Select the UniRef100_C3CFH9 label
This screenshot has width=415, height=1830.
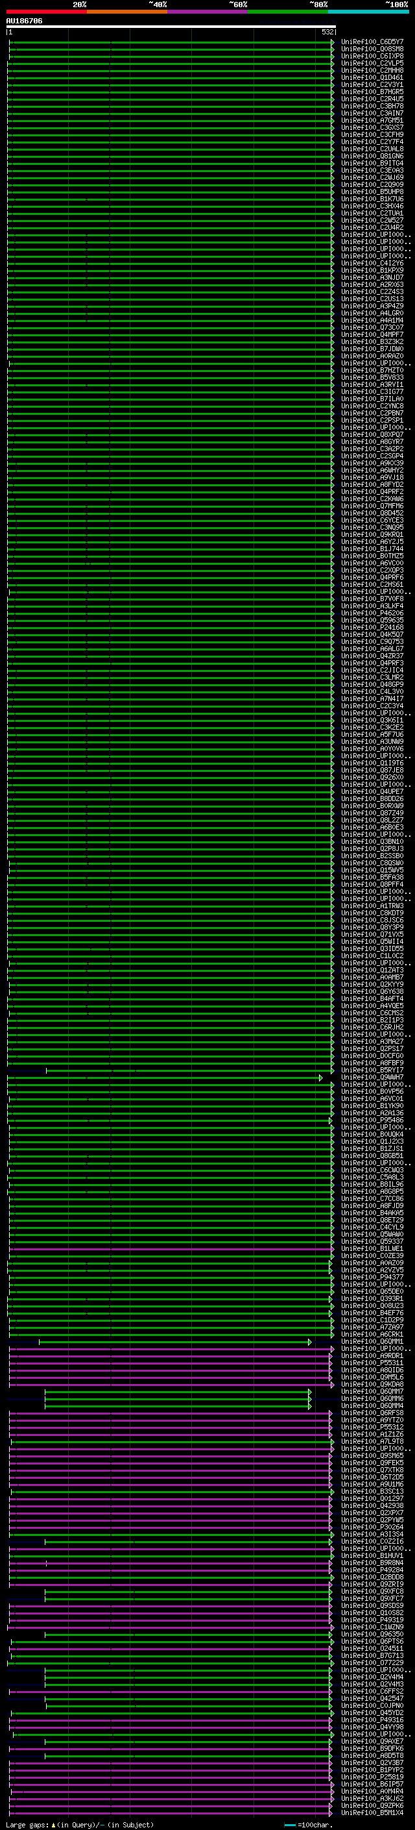click(x=372, y=135)
